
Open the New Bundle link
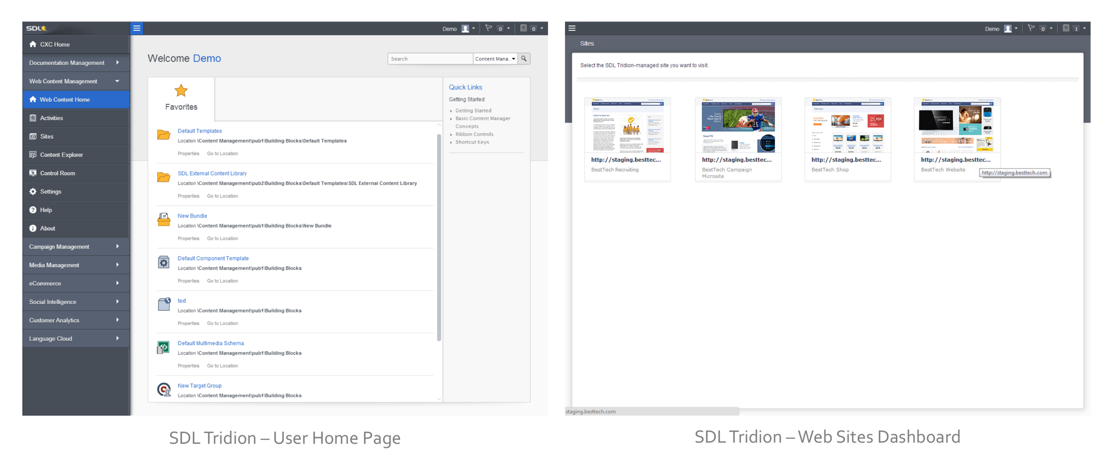[192, 216]
